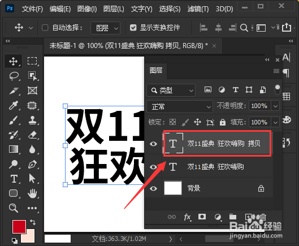Toggle the layer filter on/off switch
The width and height of the screenshot is (299, 246).
[278, 90]
